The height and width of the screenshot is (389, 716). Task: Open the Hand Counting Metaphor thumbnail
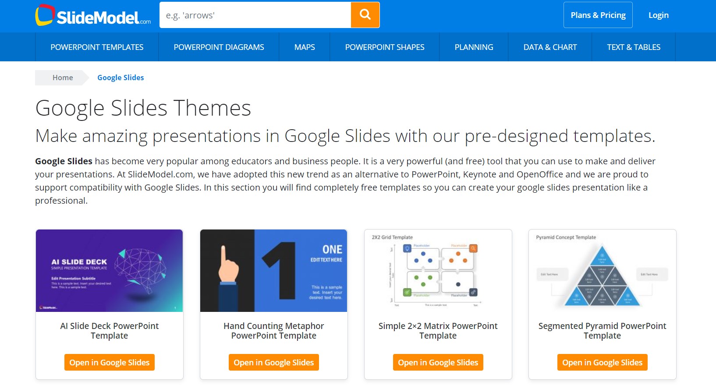(x=274, y=271)
